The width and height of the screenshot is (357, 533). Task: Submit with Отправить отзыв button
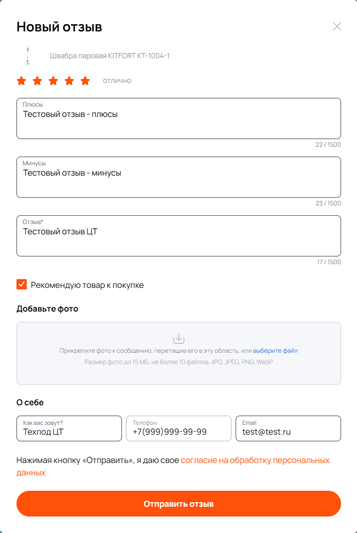pos(178,504)
